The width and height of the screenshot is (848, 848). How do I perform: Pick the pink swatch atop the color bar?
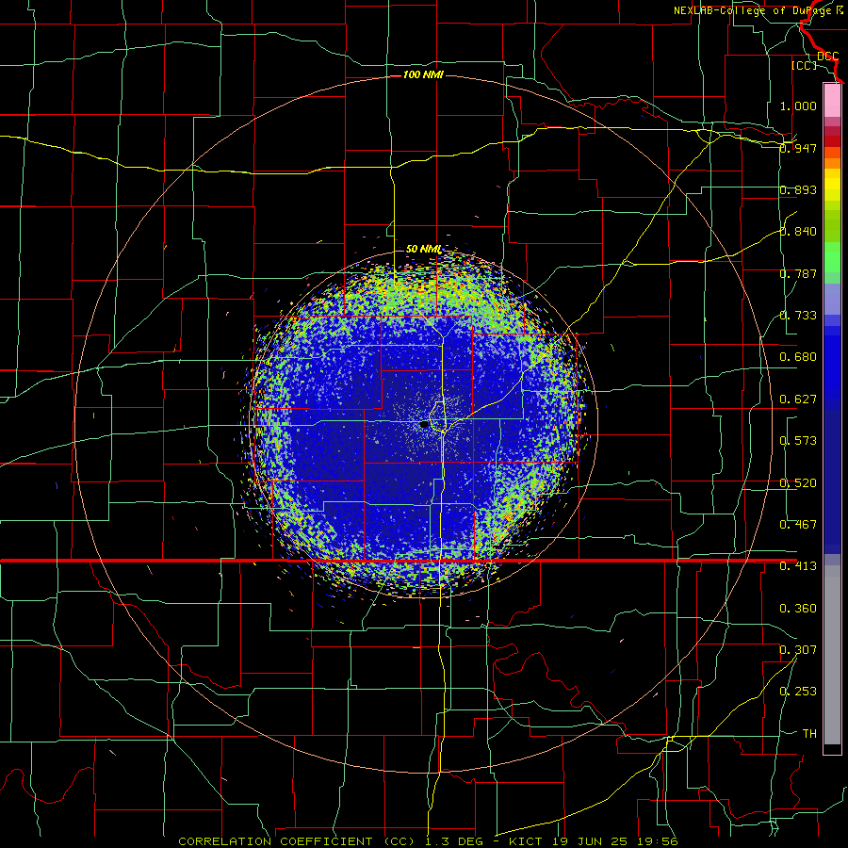pos(832,100)
